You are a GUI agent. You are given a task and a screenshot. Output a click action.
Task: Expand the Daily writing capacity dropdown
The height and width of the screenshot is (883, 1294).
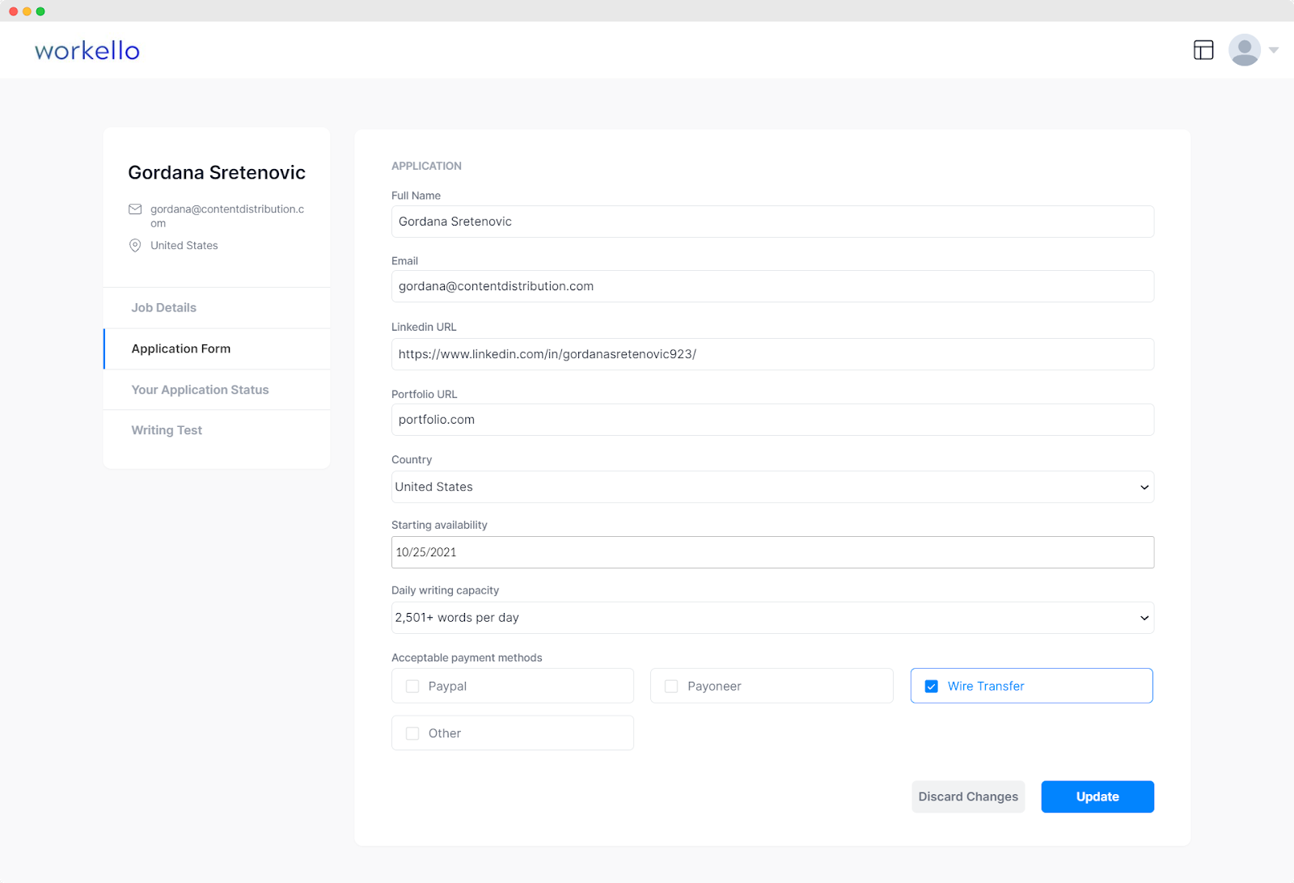pos(772,618)
